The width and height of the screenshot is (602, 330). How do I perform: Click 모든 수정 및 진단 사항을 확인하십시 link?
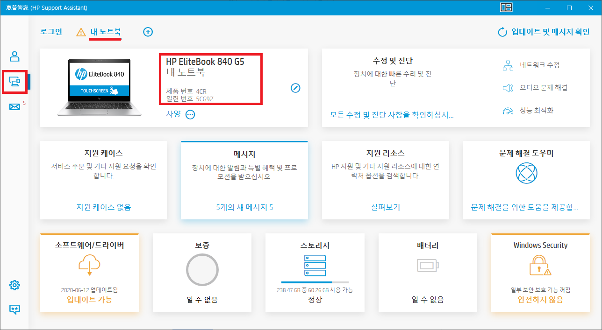pyautogui.click(x=392, y=114)
